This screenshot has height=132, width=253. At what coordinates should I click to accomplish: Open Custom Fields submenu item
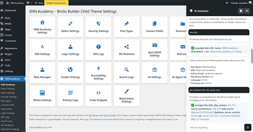7,105
